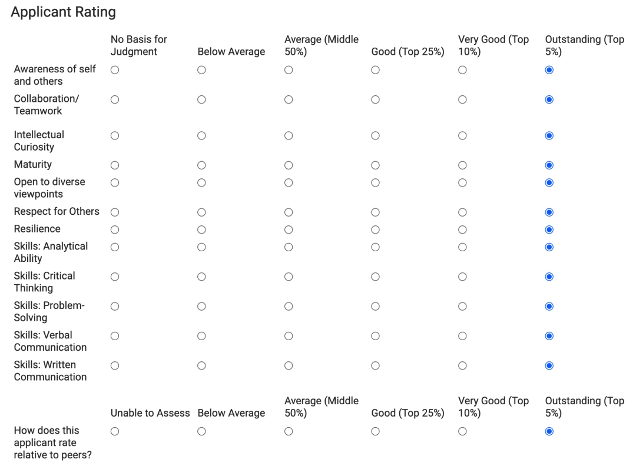Set Open to diverse viewpoints to Good

click(x=375, y=182)
